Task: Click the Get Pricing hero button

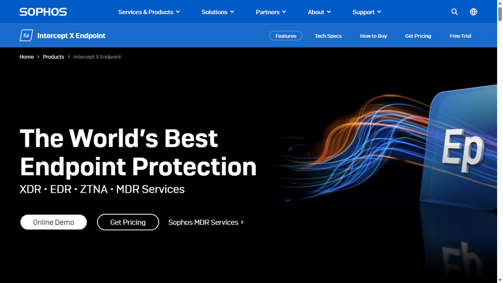Action: pyautogui.click(x=128, y=222)
